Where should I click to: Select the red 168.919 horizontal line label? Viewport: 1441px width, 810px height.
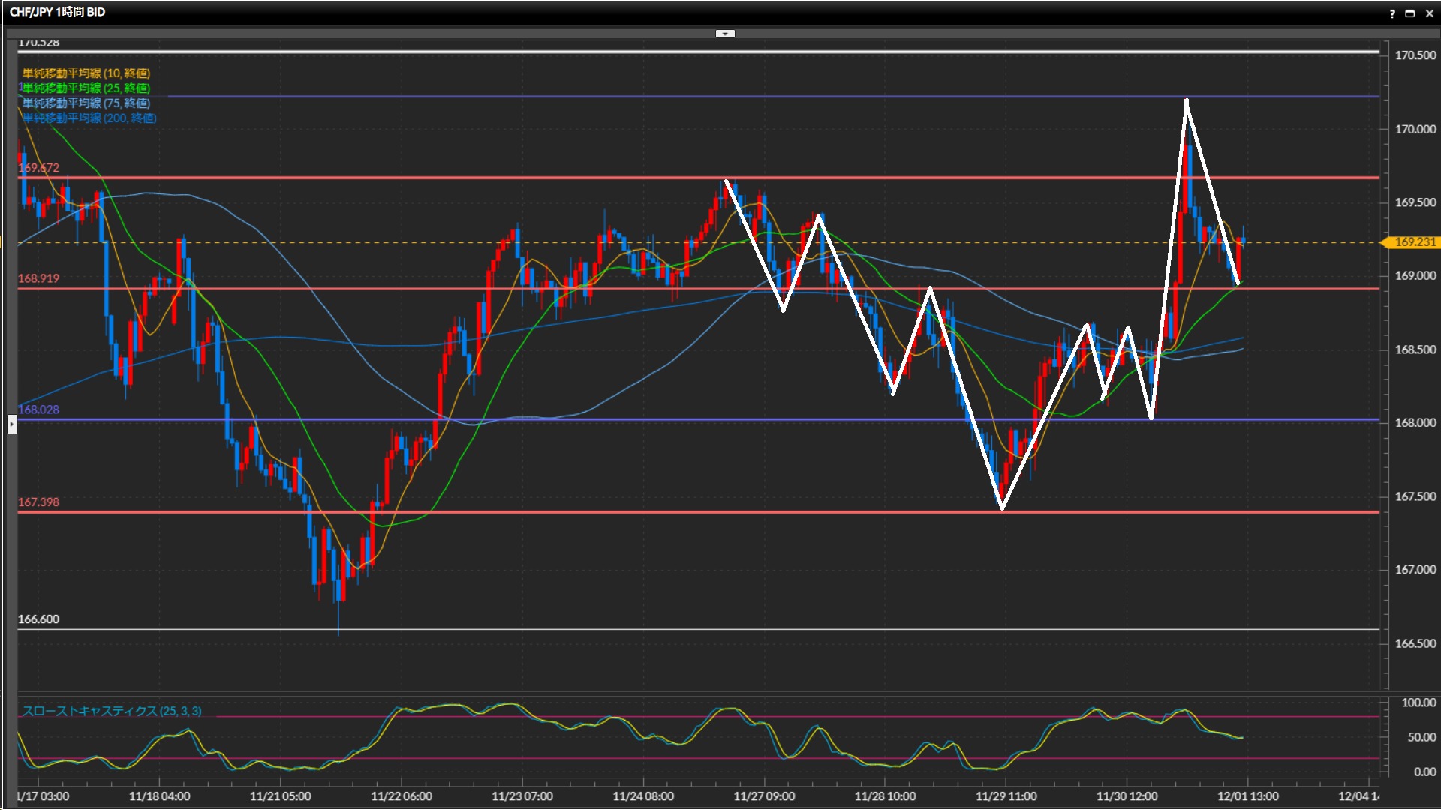click(x=38, y=278)
